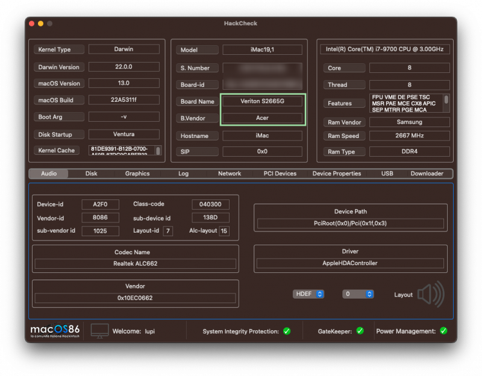Image resolution: width=482 pixels, height=376 pixels.
Task: Click the Boot Arg value field
Action: [124, 117]
